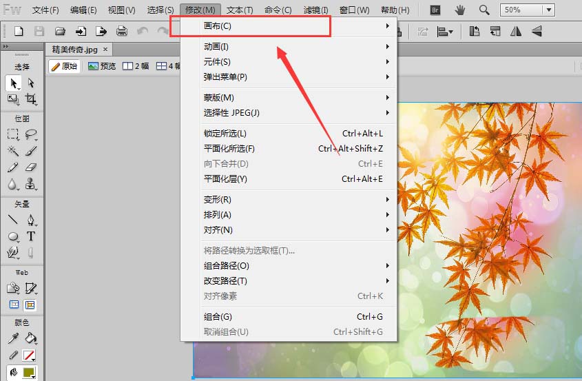Expand the 画布(C) submenu

click(x=289, y=26)
